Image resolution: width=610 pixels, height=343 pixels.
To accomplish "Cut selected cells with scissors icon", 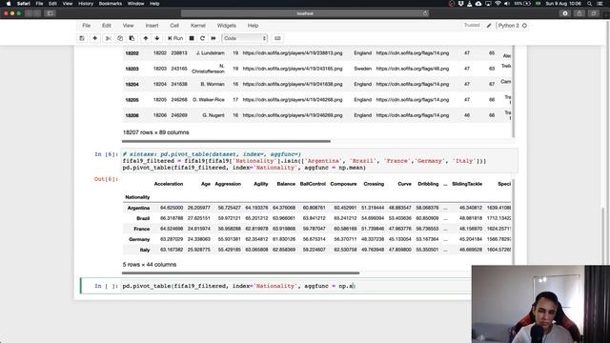I will [x=108, y=38].
